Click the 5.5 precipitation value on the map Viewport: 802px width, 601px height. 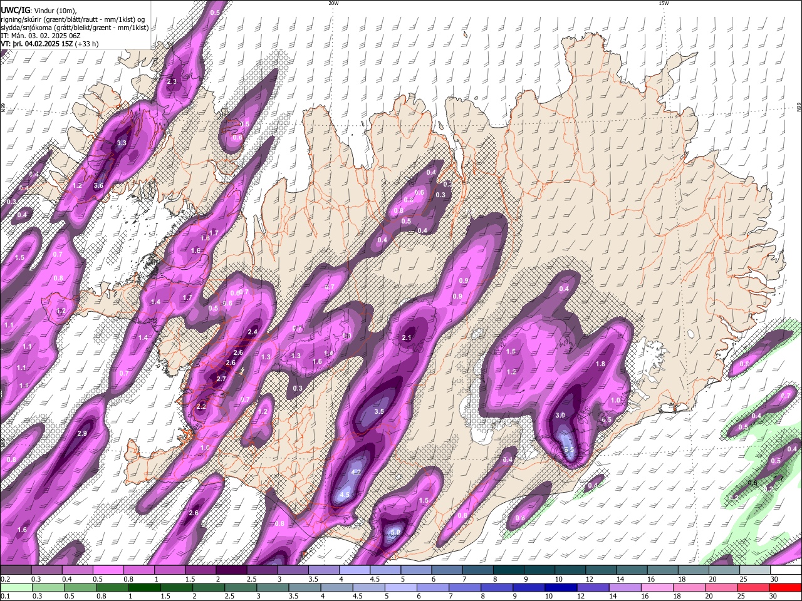pyautogui.click(x=569, y=450)
